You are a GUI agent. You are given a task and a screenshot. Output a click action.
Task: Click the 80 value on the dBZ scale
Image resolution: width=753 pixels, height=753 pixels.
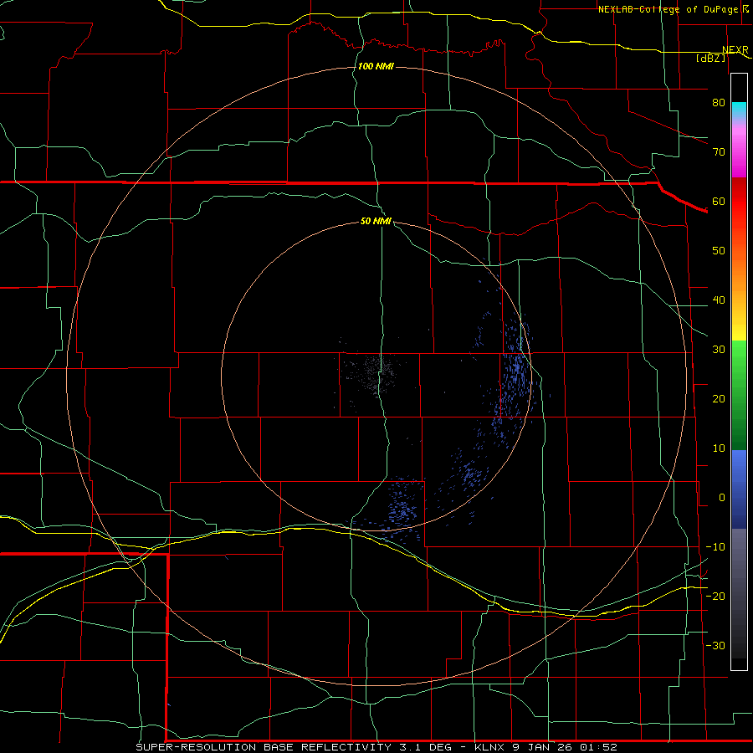pyautogui.click(x=719, y=102)
